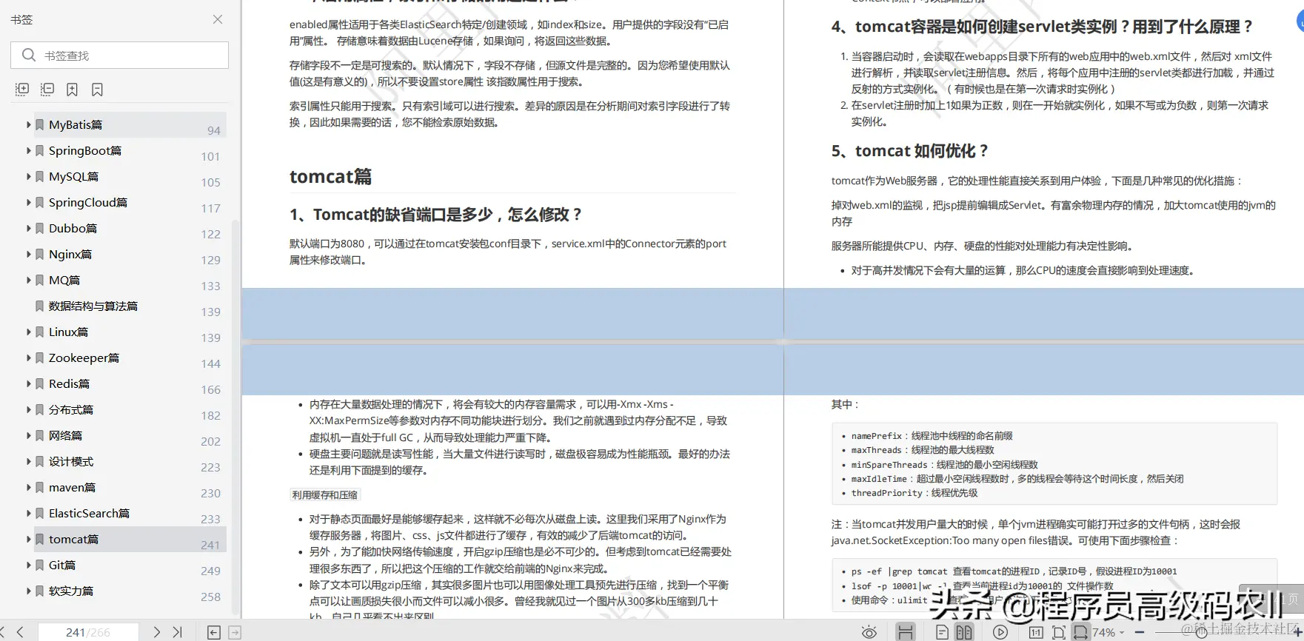This screenshot has width=1304, height=641.
Task: Open the maven篇 bookmark
Action: pyautogui.click(x=72, y=487)
